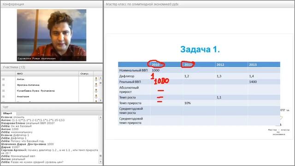
Task: Click the deflator value 1,4
Action: [x=252, y=76]
